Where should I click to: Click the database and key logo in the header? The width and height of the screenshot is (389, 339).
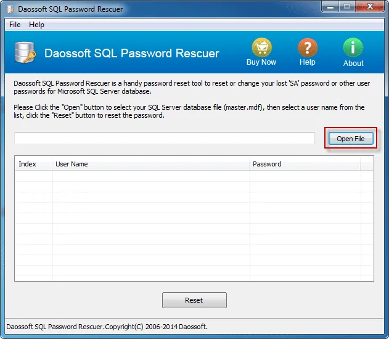pos(25,52)
